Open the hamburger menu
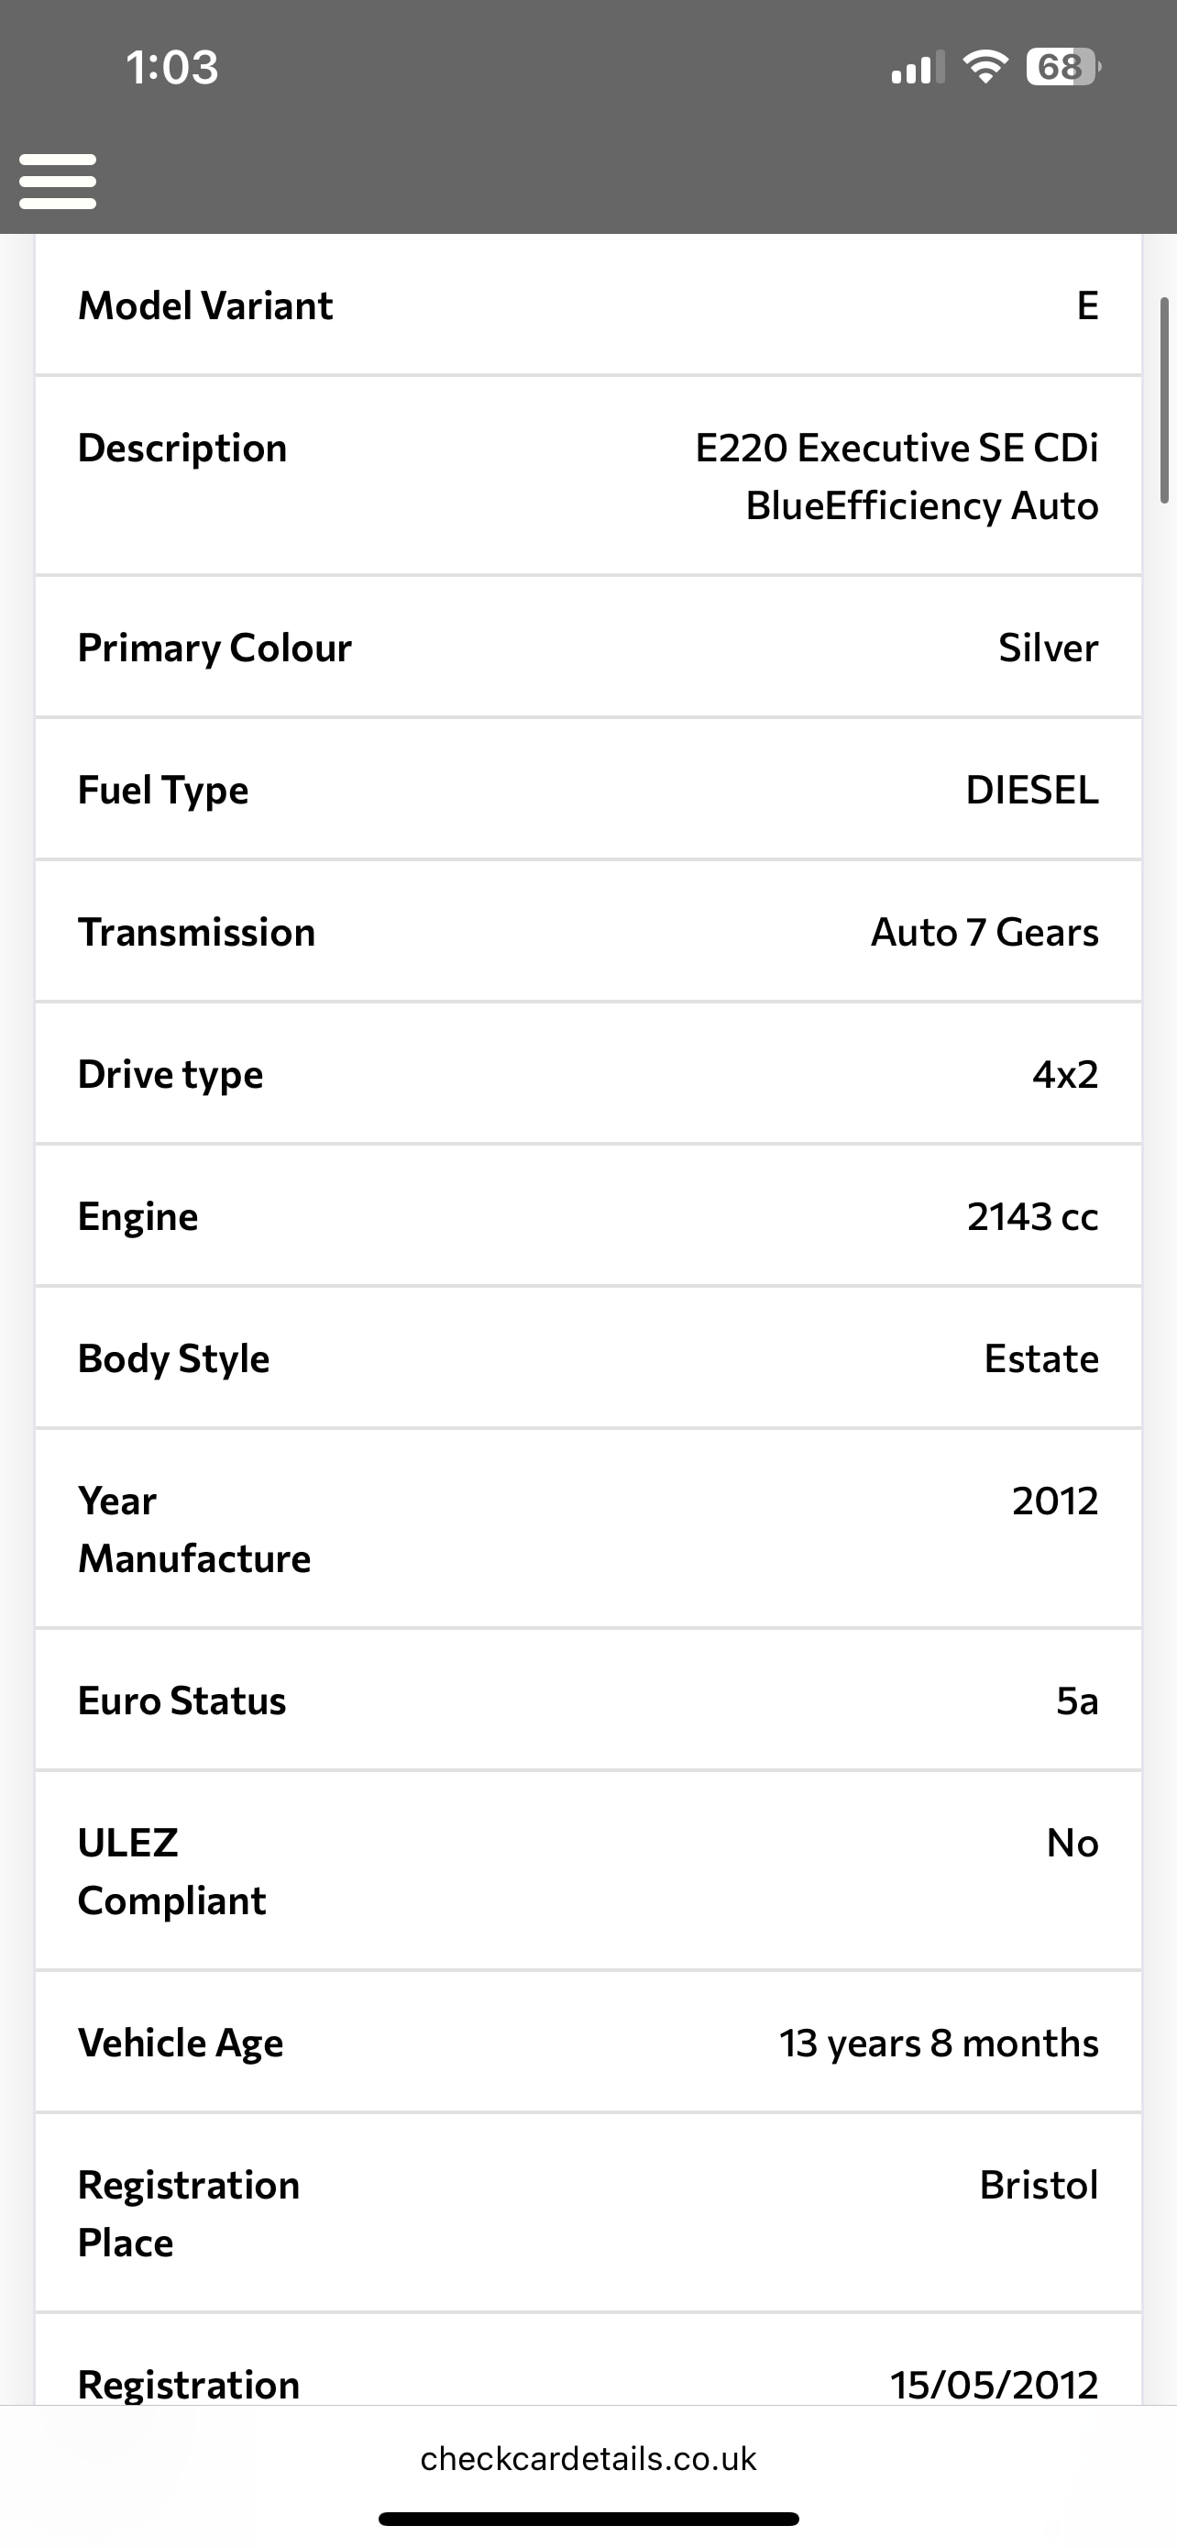1177x2548 pixels. click(58, 181)
